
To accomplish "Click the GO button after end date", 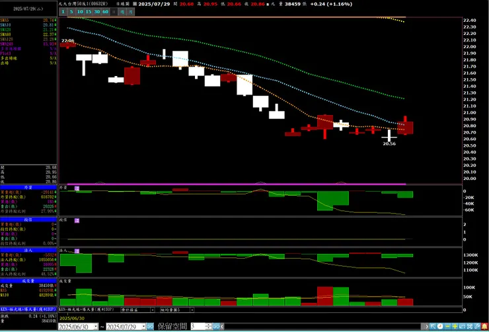I will coord(150,327).
